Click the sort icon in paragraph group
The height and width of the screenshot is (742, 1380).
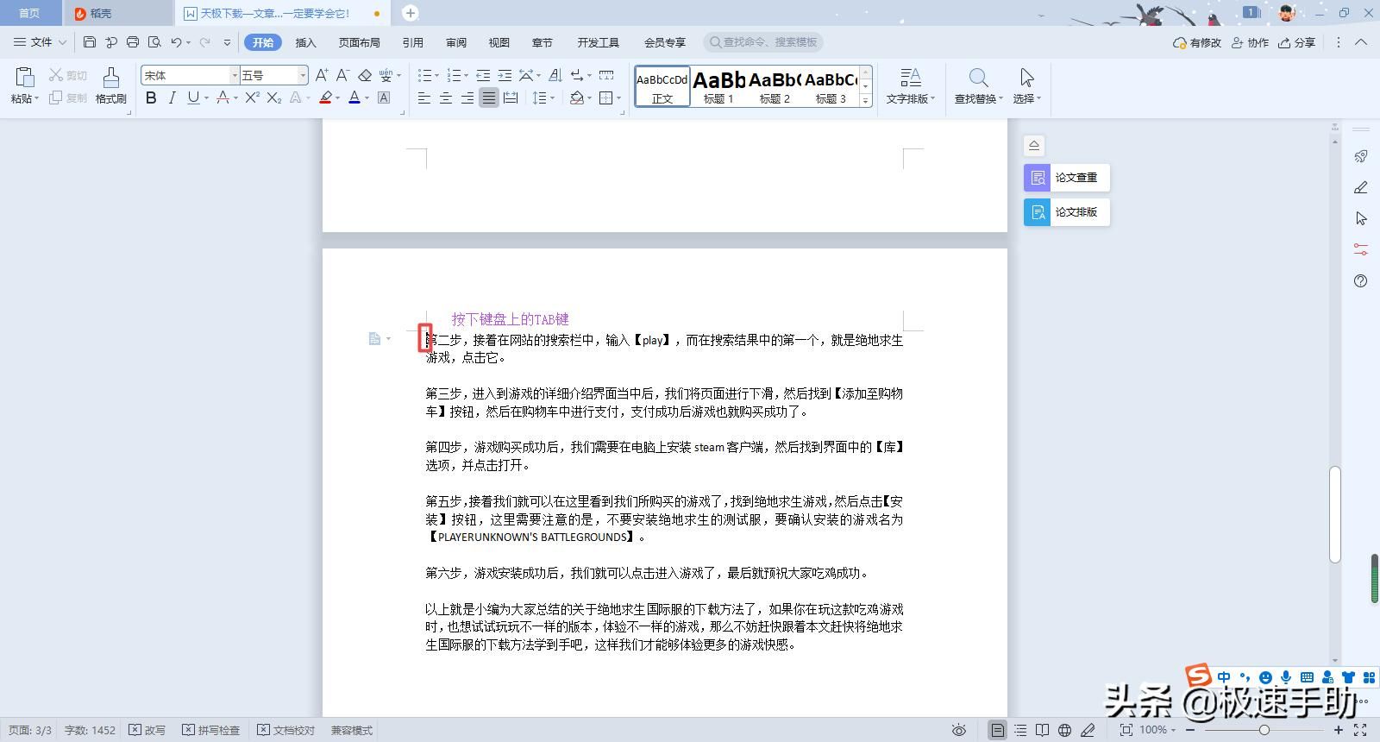[555, 76]
